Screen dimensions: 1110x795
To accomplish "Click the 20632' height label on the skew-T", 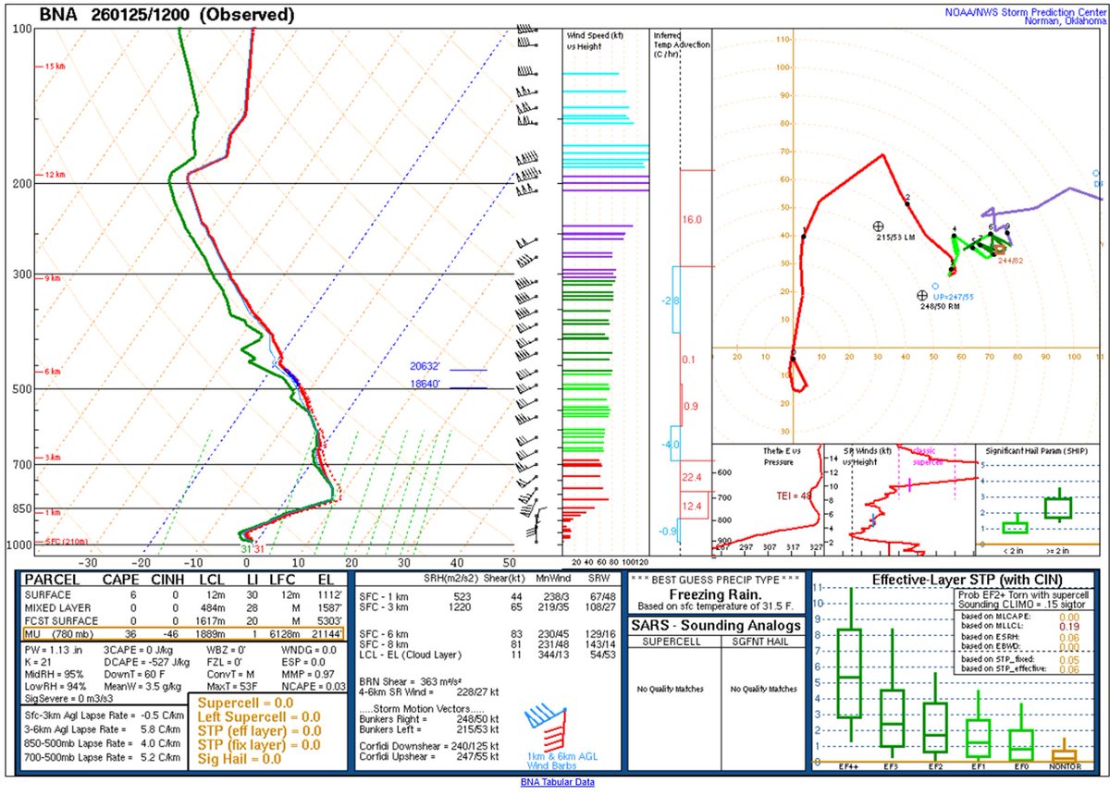I will click(426, 366).
